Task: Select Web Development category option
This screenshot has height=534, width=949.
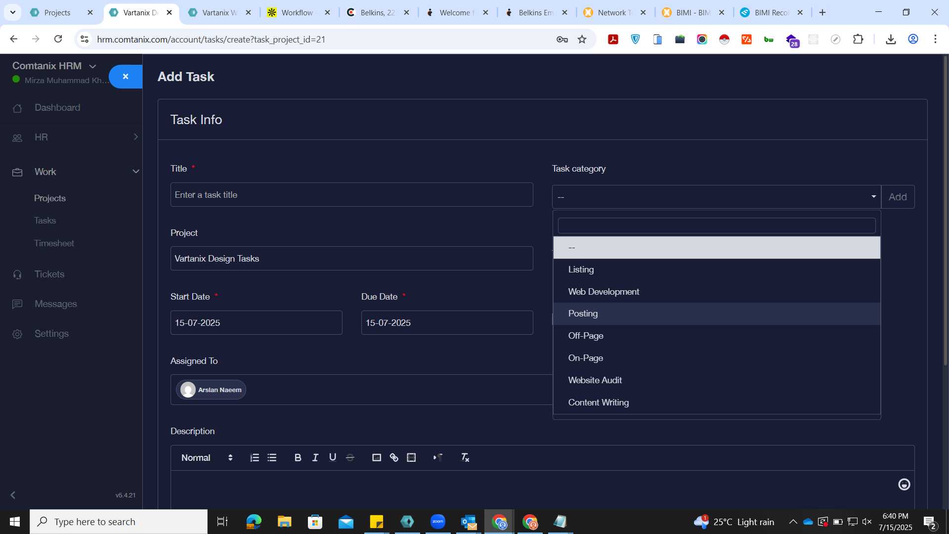Action: tap(716, 292)
